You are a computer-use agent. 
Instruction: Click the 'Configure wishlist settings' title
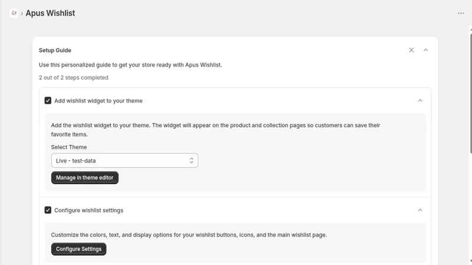click(x=89, y=210)
